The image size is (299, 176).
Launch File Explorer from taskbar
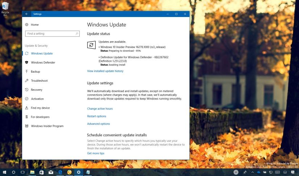(x=32, y=172)
